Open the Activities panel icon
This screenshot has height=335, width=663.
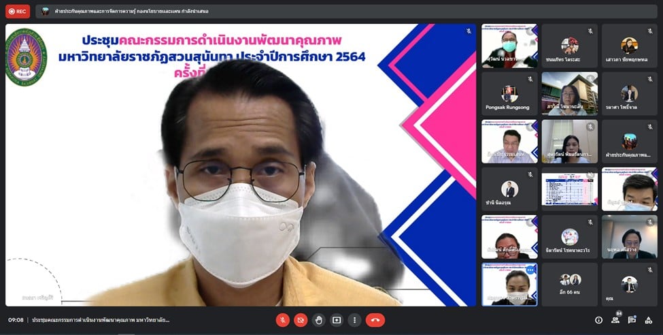pos(649,320)
